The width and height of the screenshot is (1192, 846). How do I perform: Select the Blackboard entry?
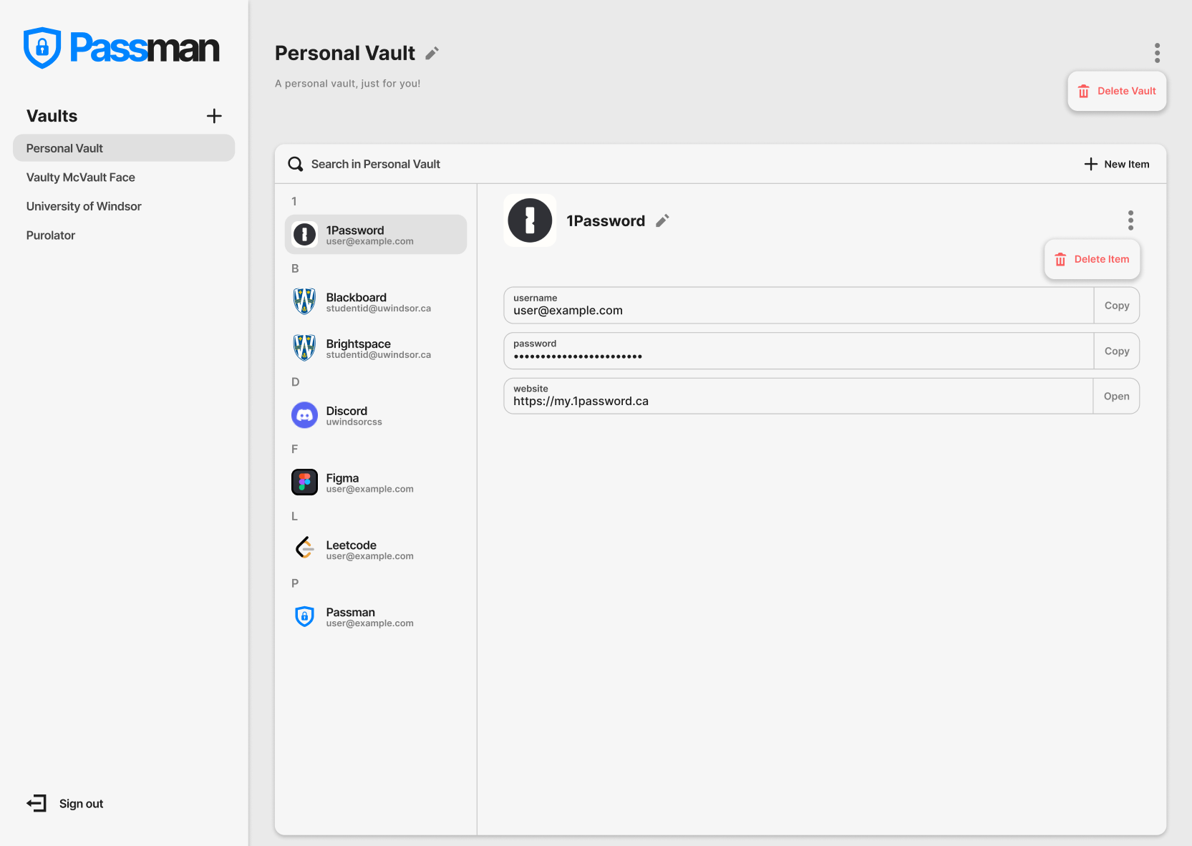[376, 301]
